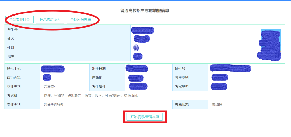This screenshot has width=291, height=137.
Task: Click the 信息核对页面 button
Action: pyautogui.click(x=50, y=20)
